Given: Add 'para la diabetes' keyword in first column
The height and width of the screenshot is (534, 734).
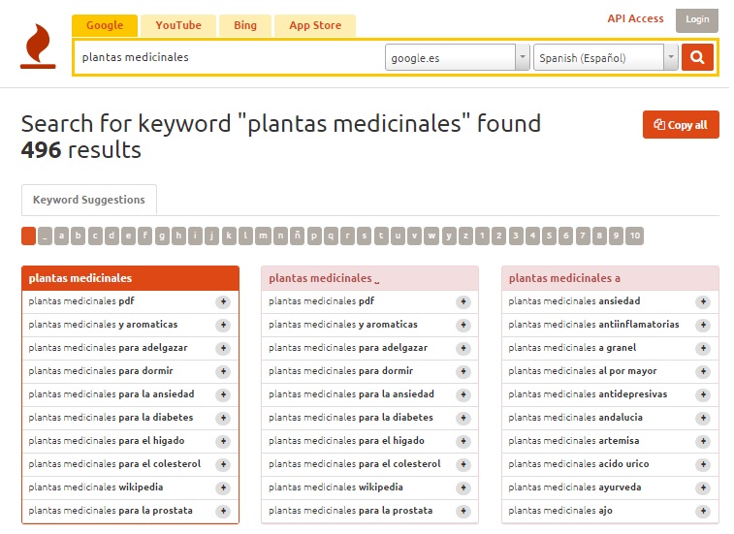Looking at the screenshot, I should [x=224, y=419].
